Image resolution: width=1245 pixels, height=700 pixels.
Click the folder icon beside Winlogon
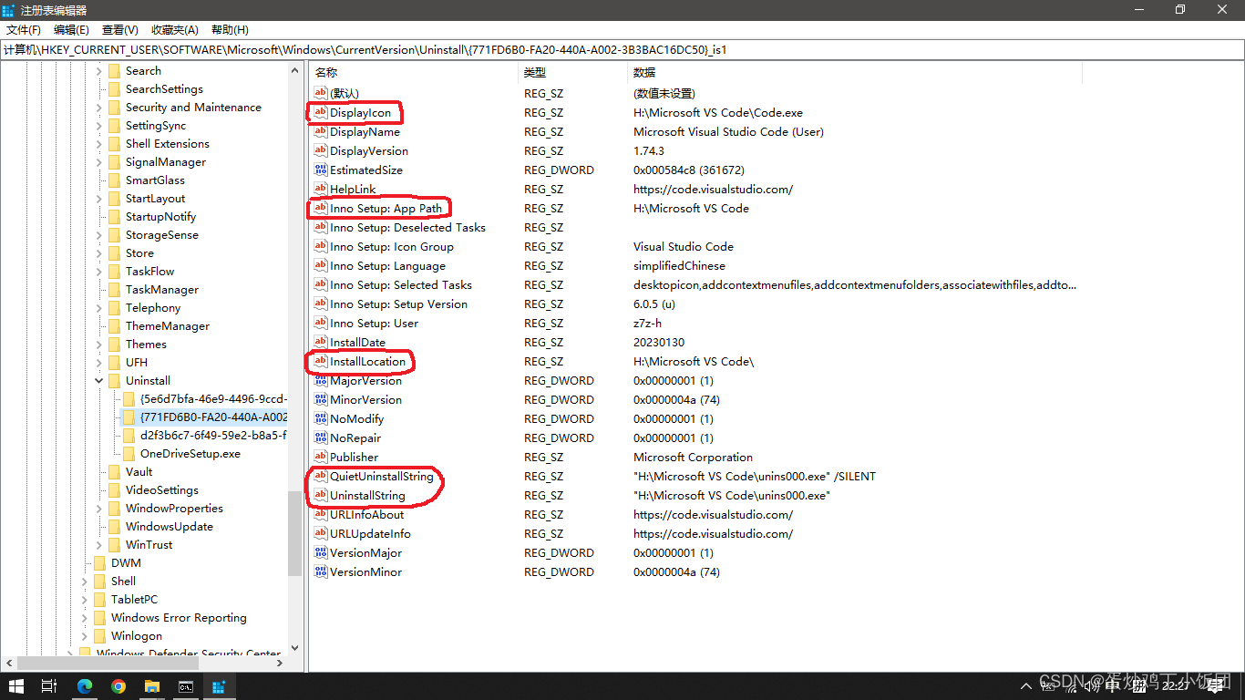click(99, 635)
